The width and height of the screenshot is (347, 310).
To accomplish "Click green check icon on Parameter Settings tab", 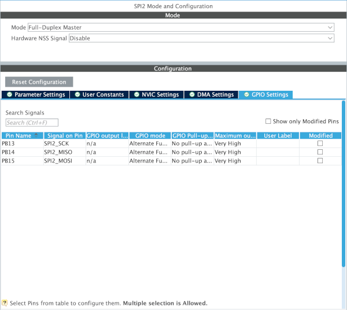I will tap(9, 95).
